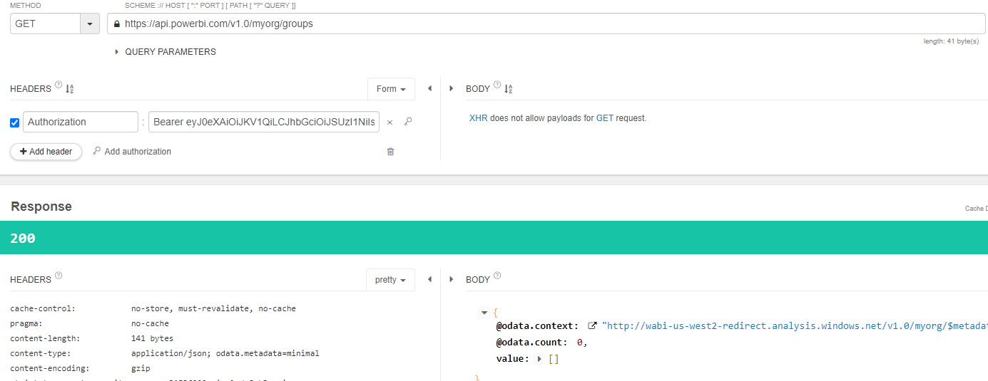Screen dimensions: 988x381
Task: Remove the Authorization header with the X
Action: click(389, 122)
